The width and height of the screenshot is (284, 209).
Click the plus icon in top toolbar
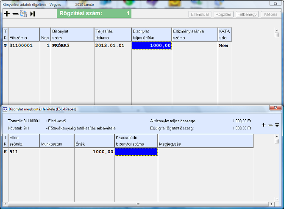pyautogui.click(x=6, y=14)
